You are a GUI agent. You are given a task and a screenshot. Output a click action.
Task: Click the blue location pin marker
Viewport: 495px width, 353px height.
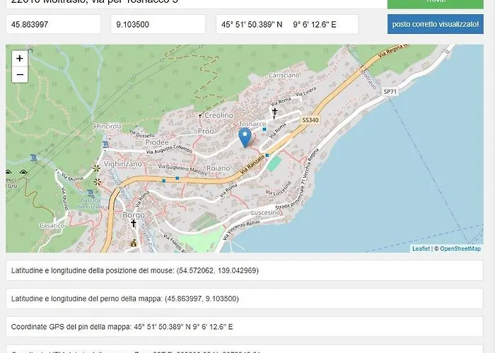(245, 136)
